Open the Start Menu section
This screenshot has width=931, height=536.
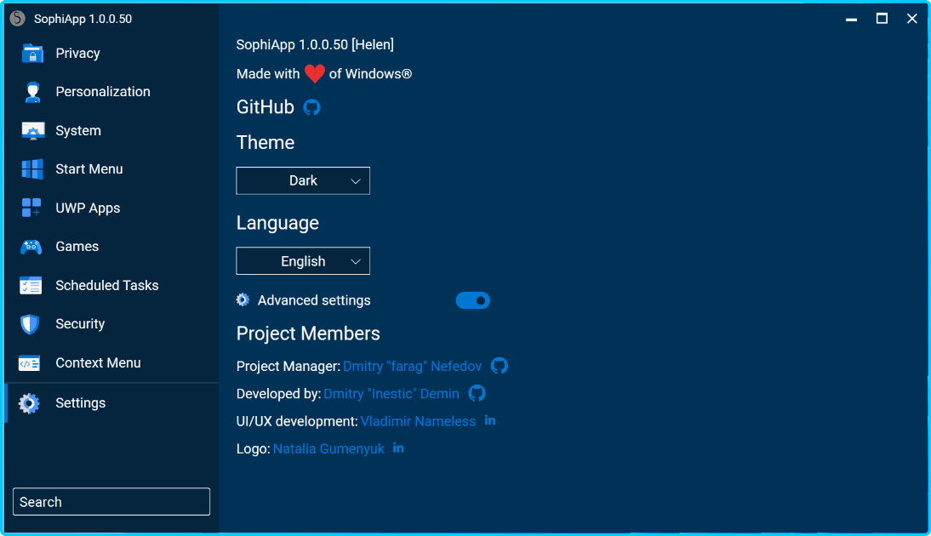click(x=89, y=169)
